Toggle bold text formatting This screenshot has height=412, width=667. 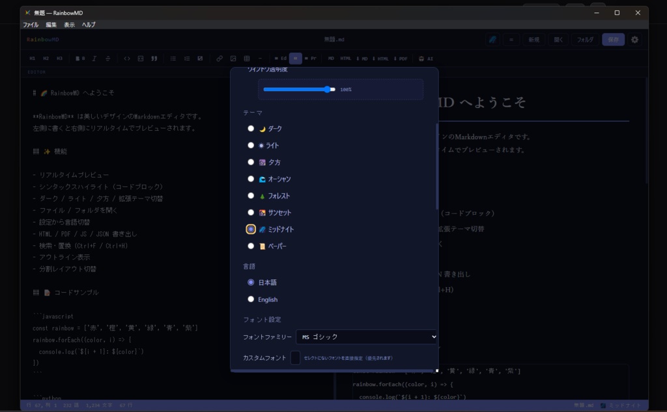81,58
